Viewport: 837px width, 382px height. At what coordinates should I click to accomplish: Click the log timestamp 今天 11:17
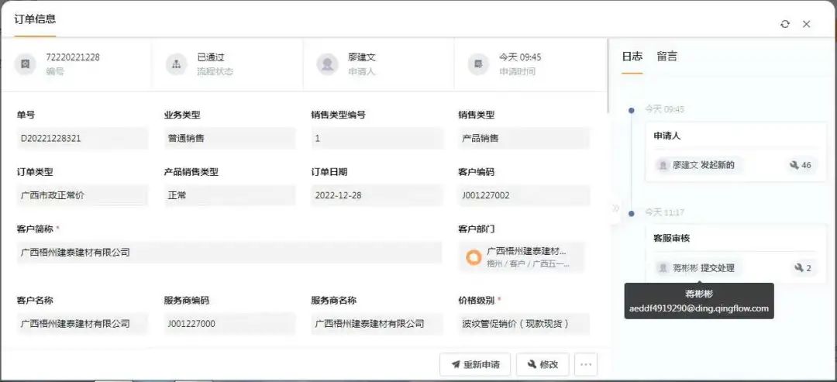click(x=665, y=212)
